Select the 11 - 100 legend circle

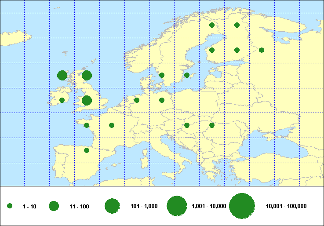54,206
